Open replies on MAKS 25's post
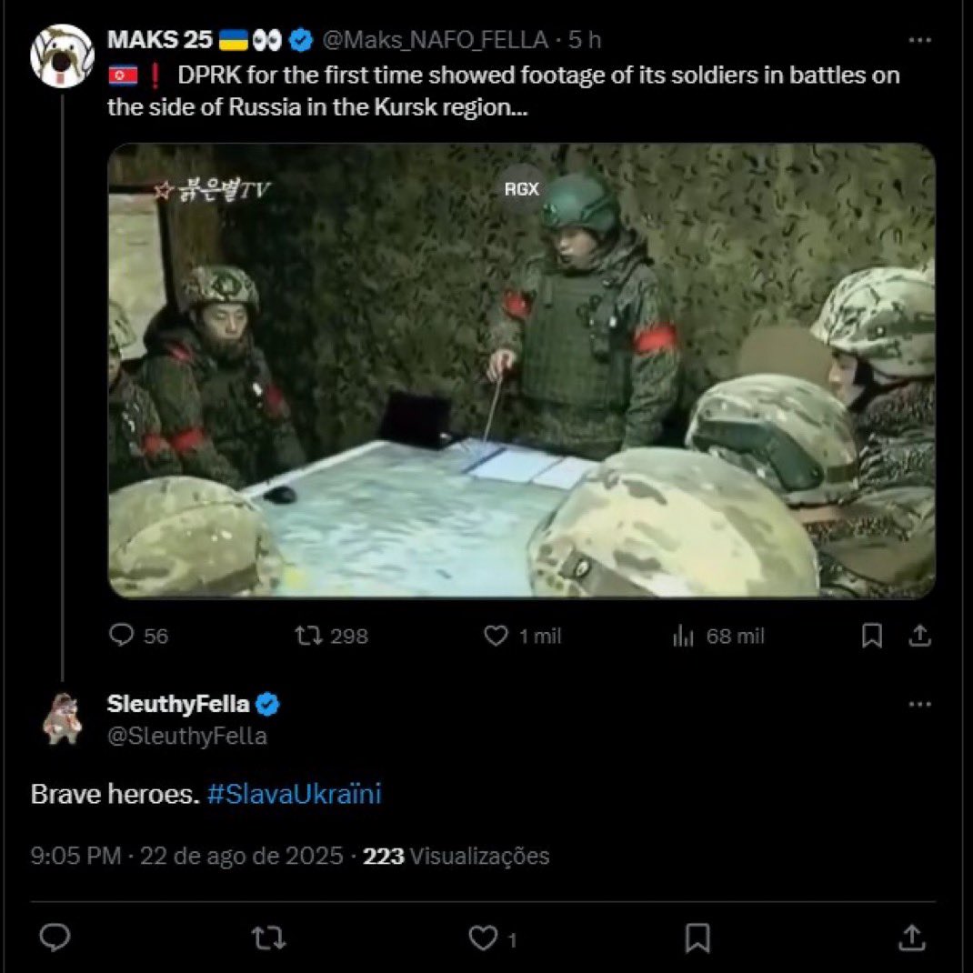The width and height of the screenshot is (973, 973). coord(137,636)
